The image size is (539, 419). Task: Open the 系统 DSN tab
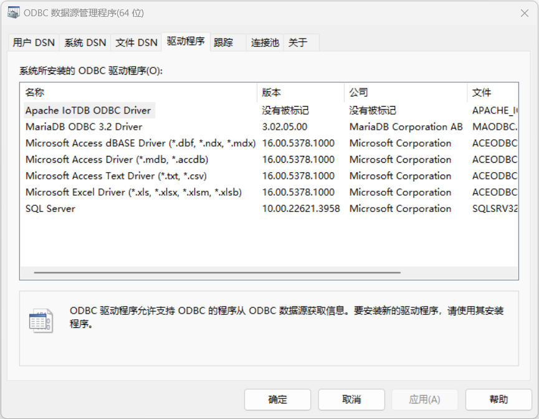point(85,42)
